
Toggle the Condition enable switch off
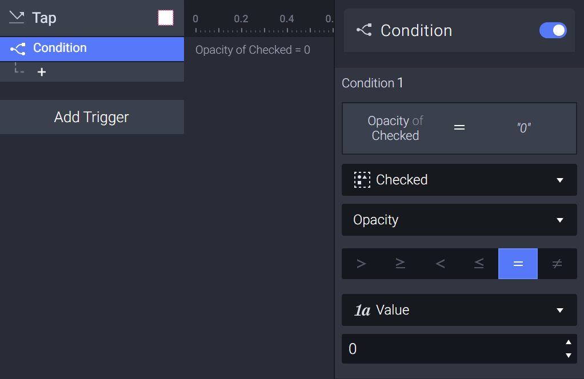coord(553,30)
